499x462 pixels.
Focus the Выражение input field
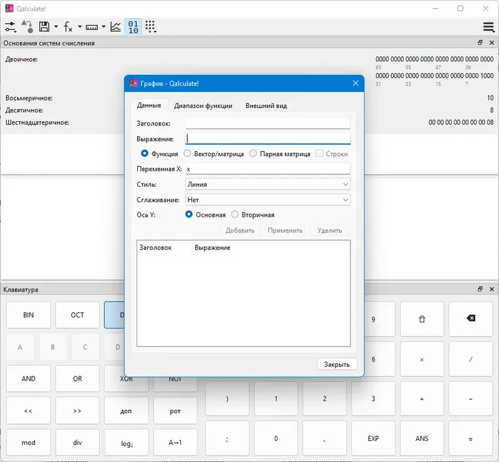[268, 139]
